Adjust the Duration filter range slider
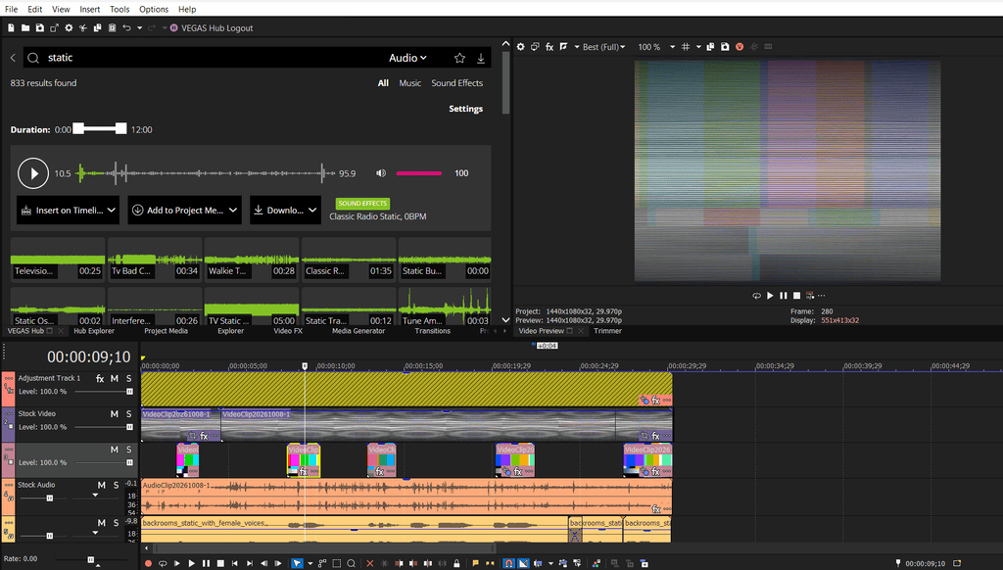This screenshot has height=570, width=1003. (x=99, y=128)
